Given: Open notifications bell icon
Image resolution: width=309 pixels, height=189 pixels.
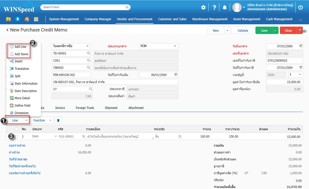Looking at the screenshot, I should tap(225, 7).
